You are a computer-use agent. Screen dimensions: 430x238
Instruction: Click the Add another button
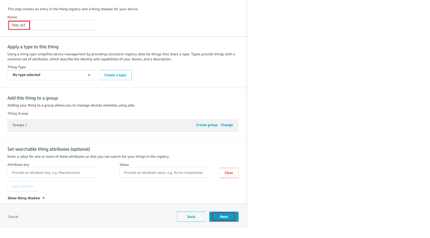coord(23,186)
